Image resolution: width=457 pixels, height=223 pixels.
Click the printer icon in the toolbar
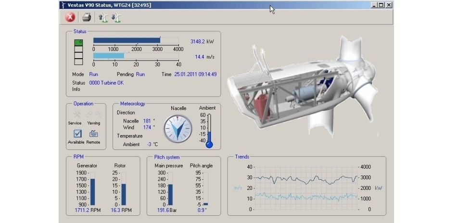point(86,18)
